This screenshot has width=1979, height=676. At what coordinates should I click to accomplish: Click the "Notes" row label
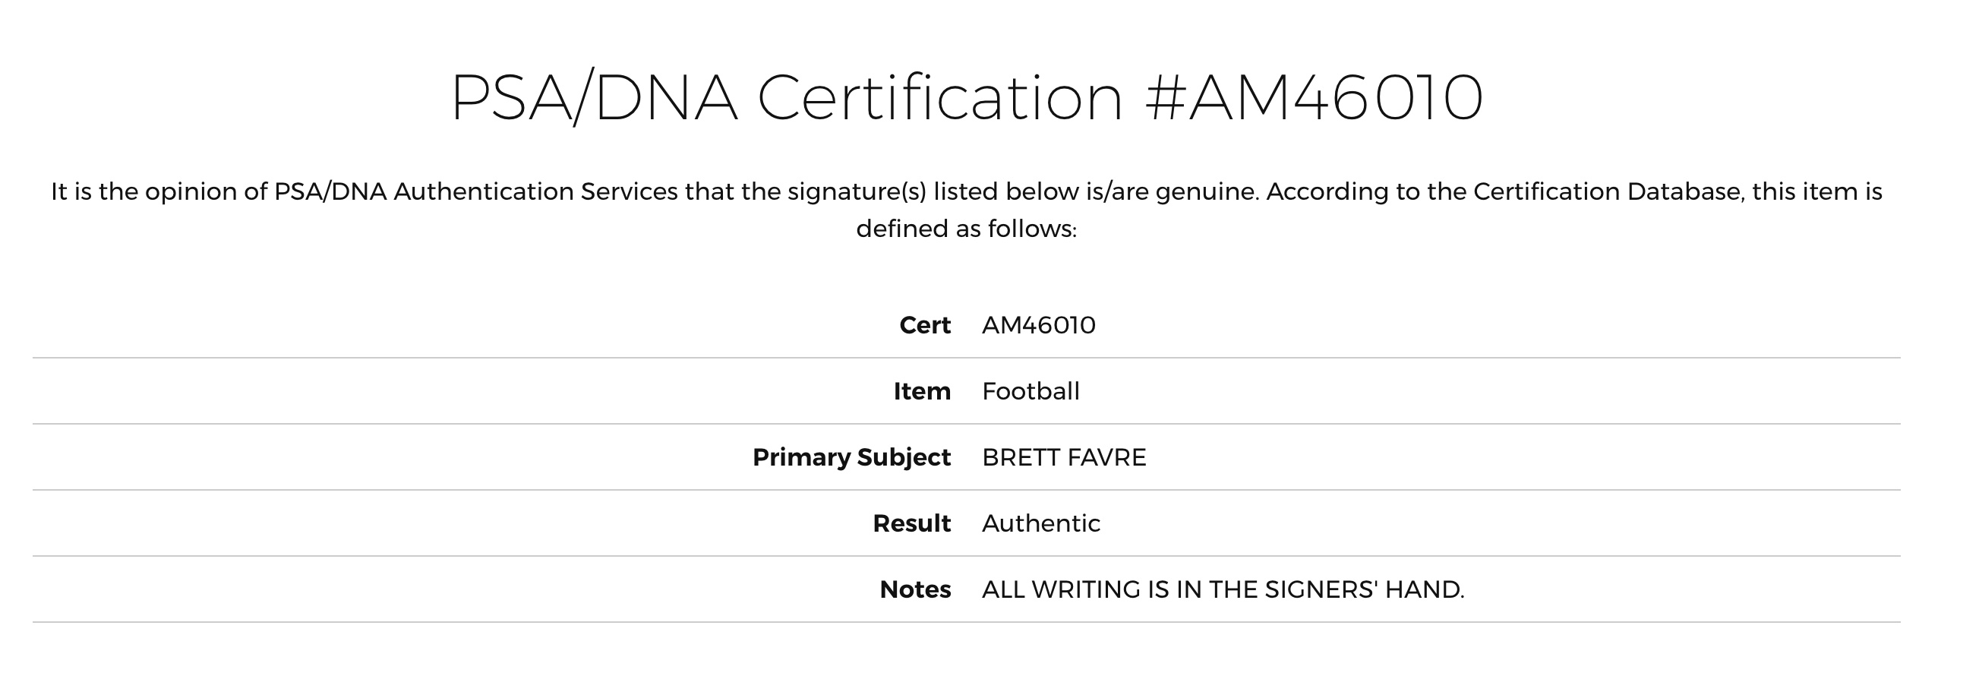pyautogui.click(x=915, y=589)
